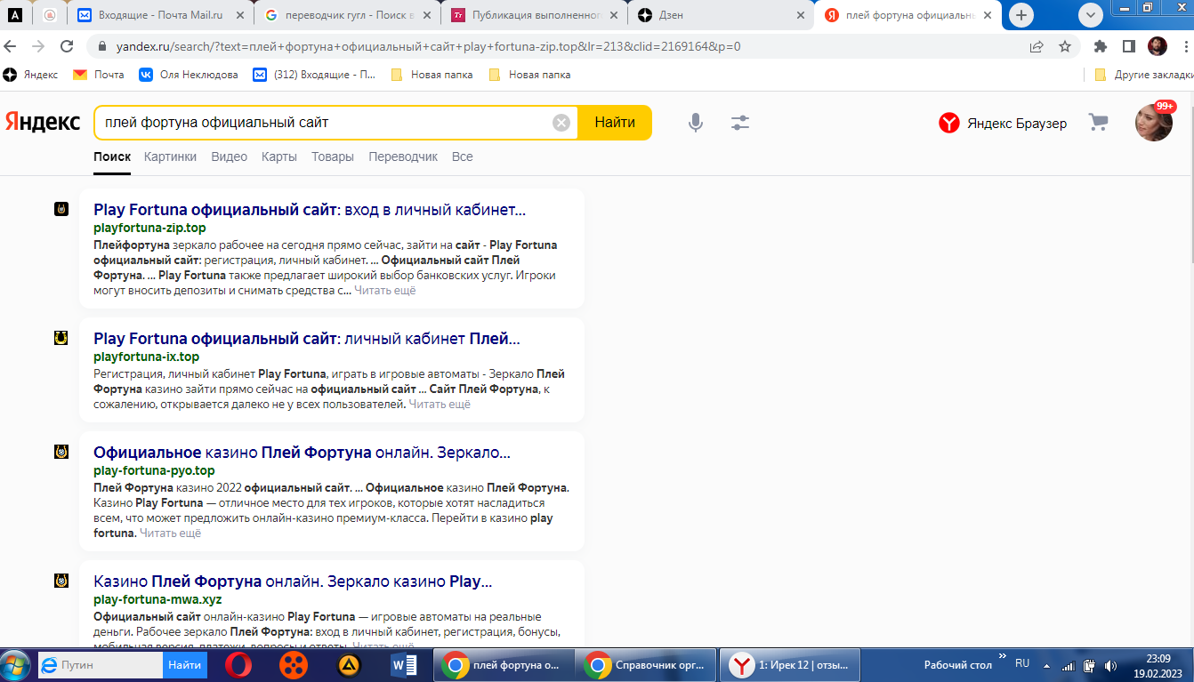The image size is (1194, 682).
Task: Open the playfortuna-zip.top URL link
Action: point(149,228)
